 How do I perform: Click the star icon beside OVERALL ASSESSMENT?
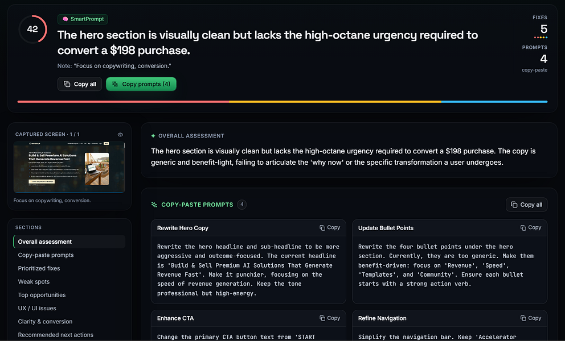pyautogui.click(x=153, y=136)
